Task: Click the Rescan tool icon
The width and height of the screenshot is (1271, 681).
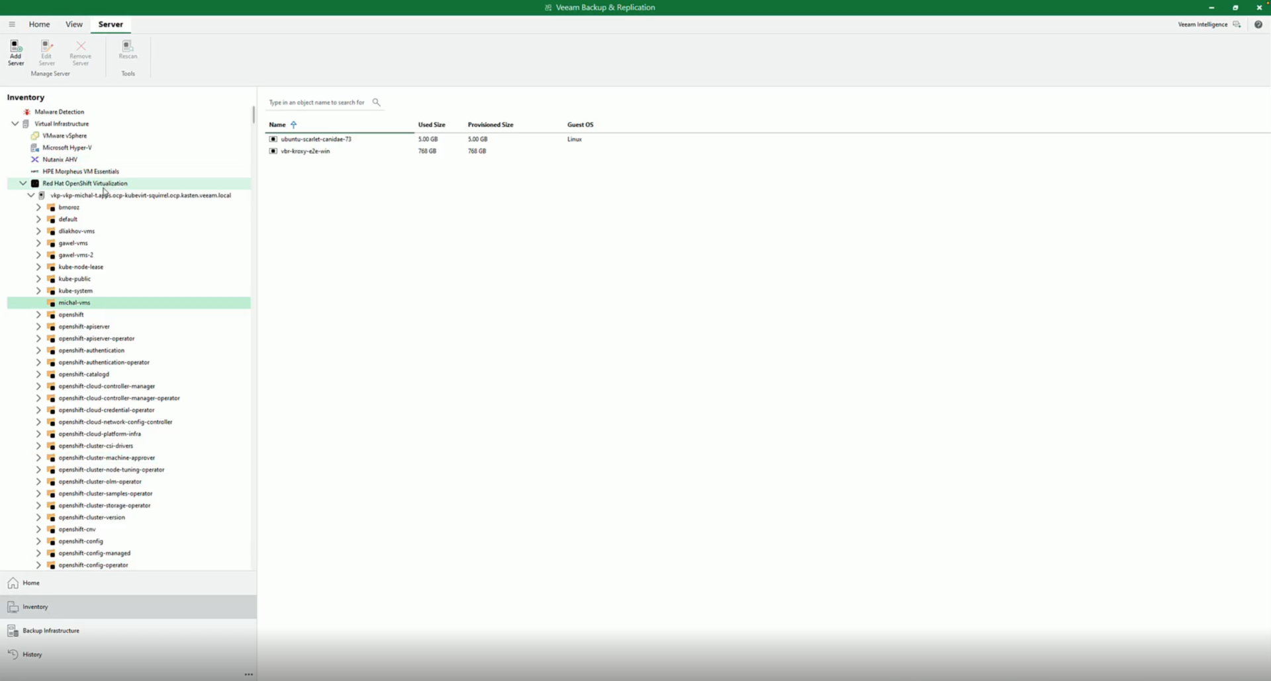Action: tap(128, 50)
